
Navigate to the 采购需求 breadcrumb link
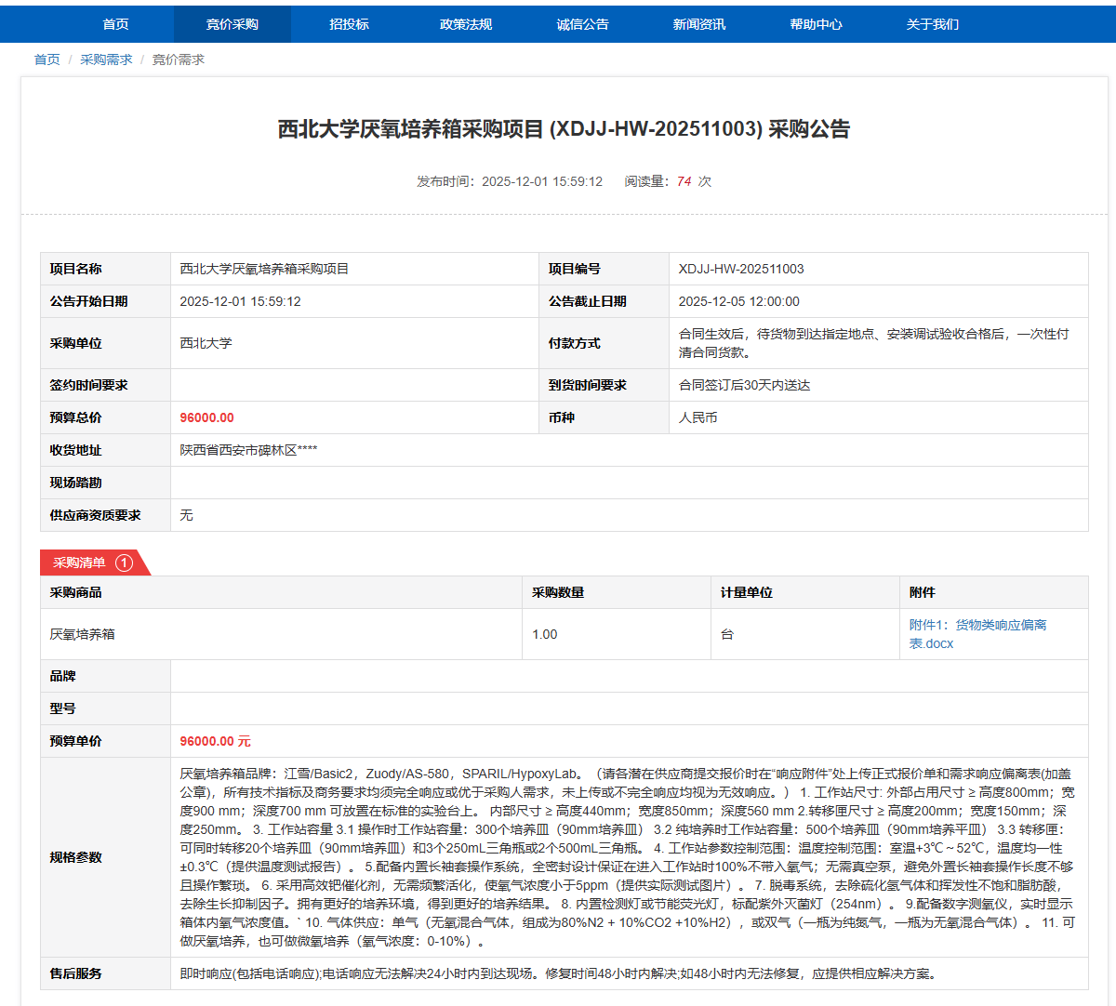[106, 60]
